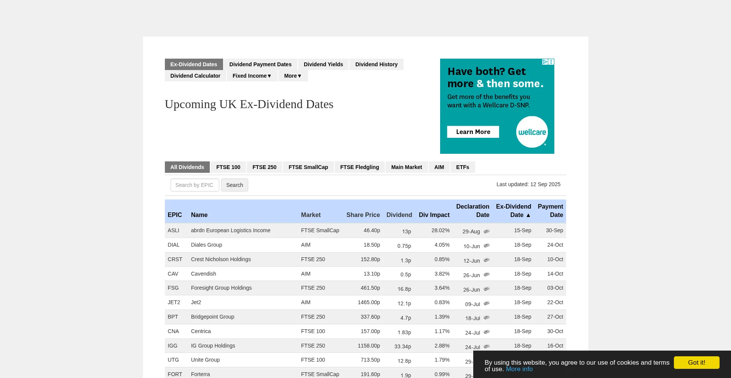Click the Cavendish company name

click(204, 274)
